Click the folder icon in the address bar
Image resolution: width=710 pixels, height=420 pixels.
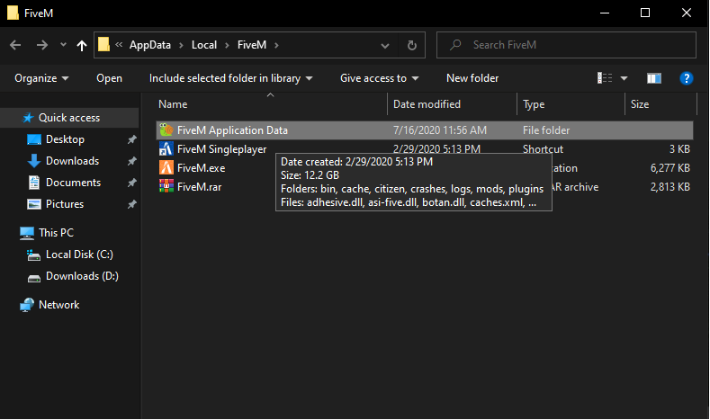[103, 44]
